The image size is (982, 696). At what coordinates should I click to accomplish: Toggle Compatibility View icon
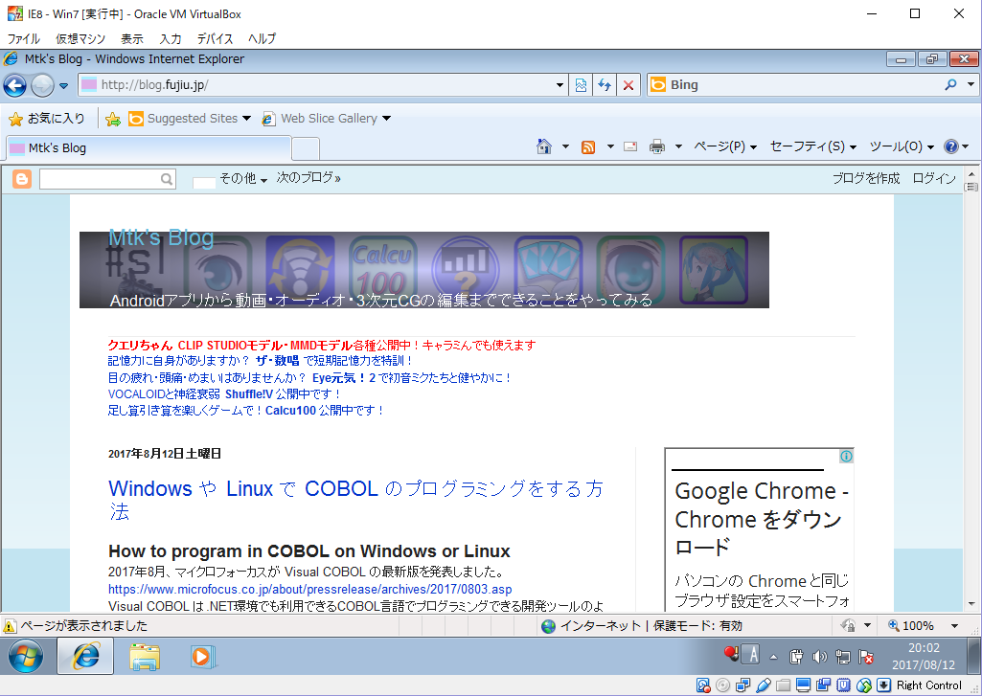point(582,85)
